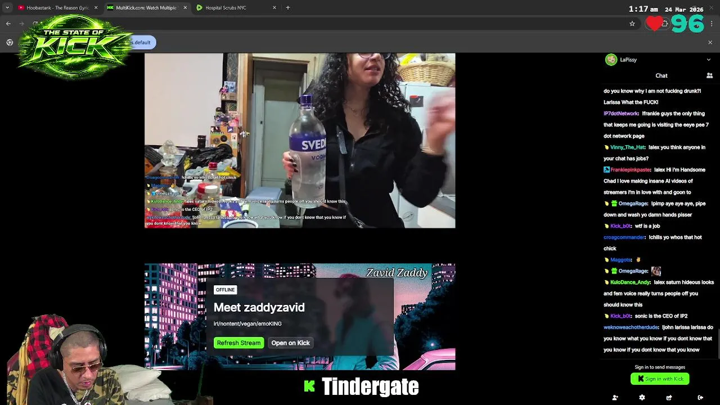Expand the LaPissy chat selector chevron
720x405 pixels.
pos(708,60)
